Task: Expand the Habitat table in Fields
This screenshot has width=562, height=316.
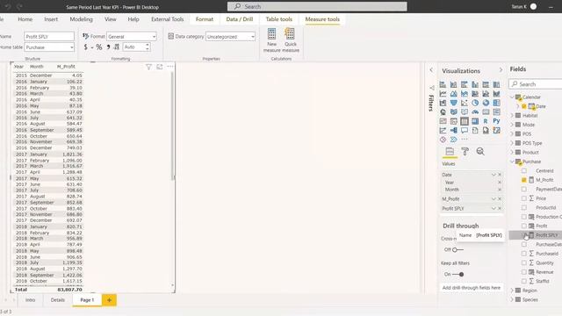Action: pos(512,115)
